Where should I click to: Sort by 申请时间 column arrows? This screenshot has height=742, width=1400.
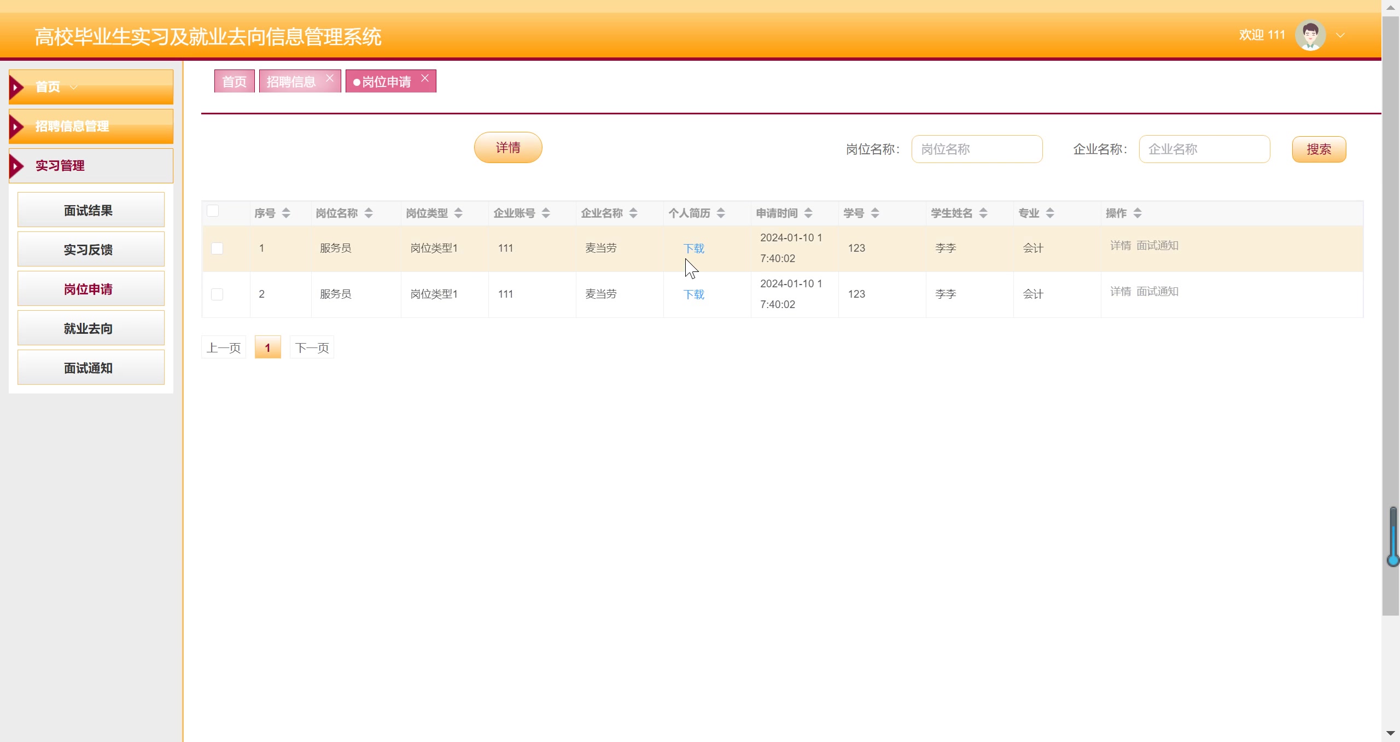tap(808, 213)
